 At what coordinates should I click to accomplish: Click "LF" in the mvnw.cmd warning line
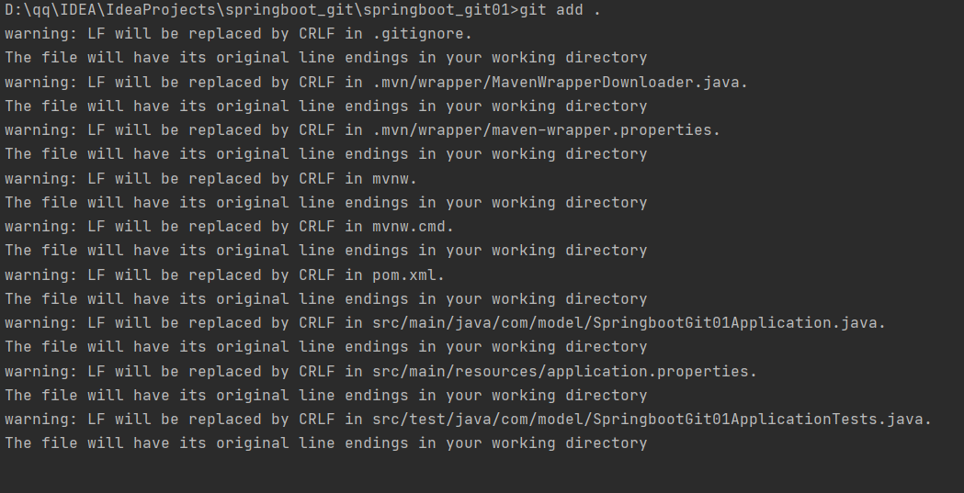96,227
